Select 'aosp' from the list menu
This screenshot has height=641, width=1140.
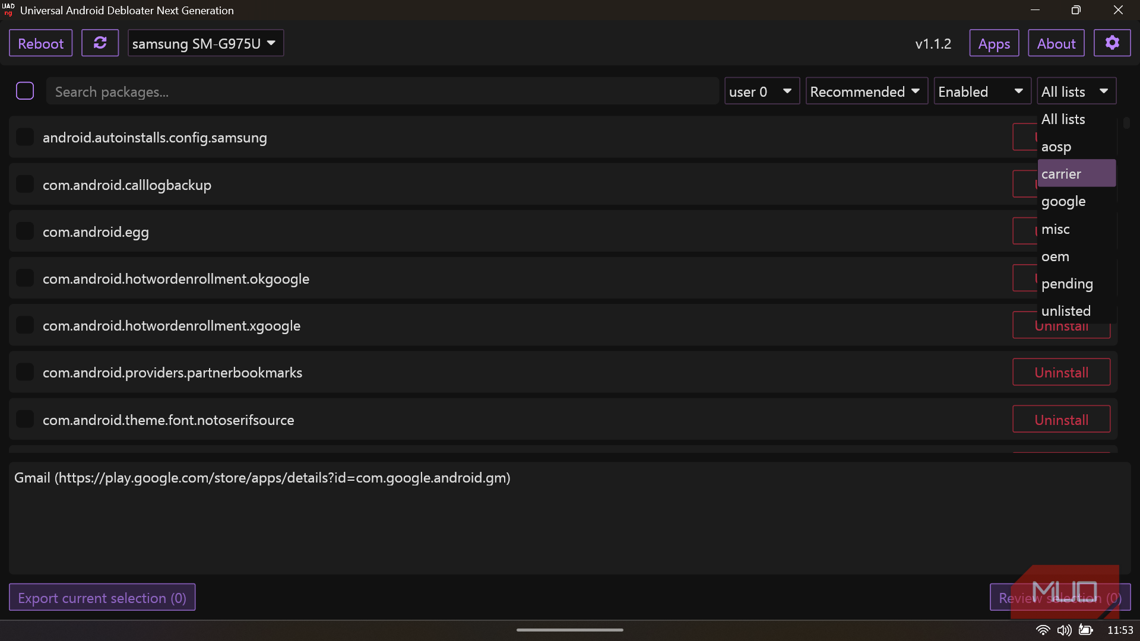click(x=1076, y=146)
